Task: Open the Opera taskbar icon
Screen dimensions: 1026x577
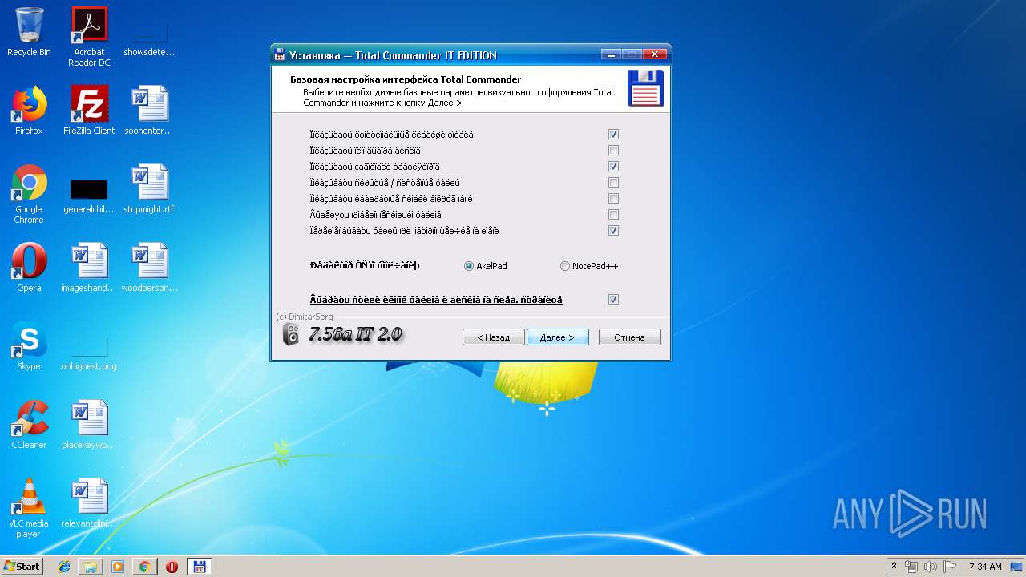Action: [x=172, y=567]
